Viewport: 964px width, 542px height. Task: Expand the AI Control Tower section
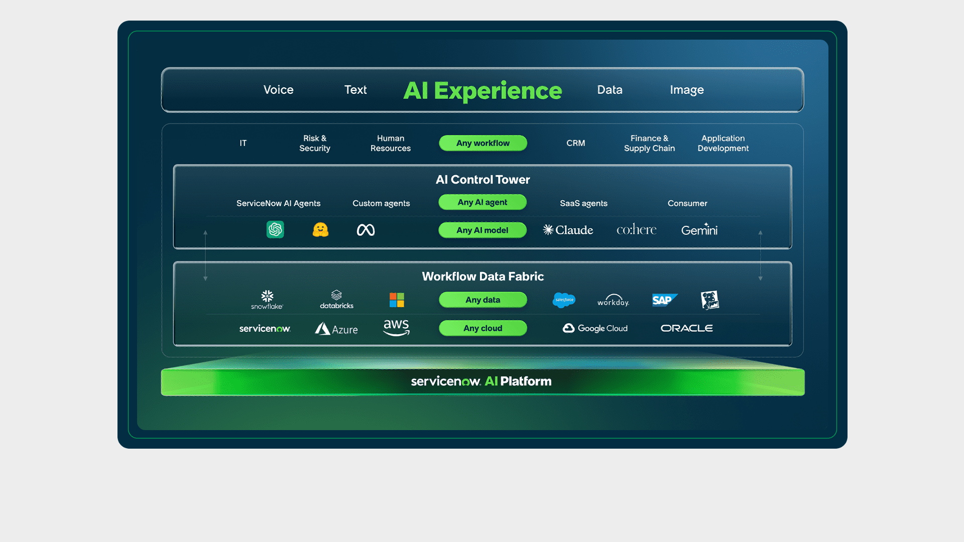(x=483, y=179)
